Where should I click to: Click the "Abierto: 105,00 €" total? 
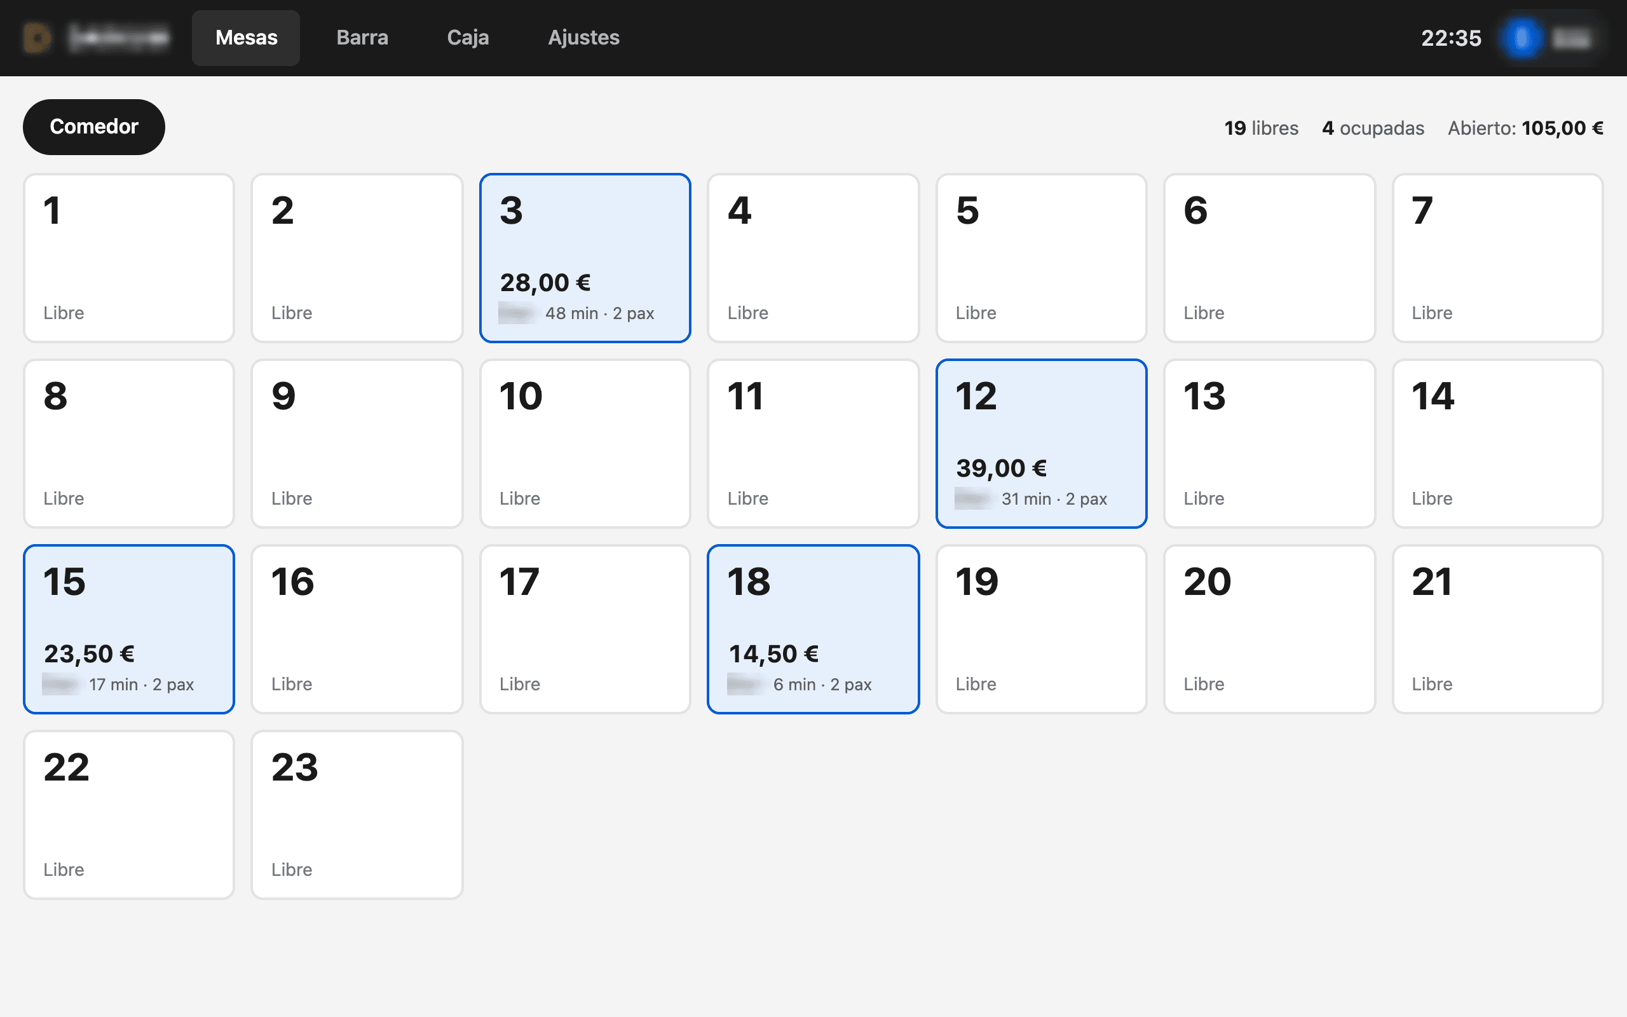coord(1525,128)
